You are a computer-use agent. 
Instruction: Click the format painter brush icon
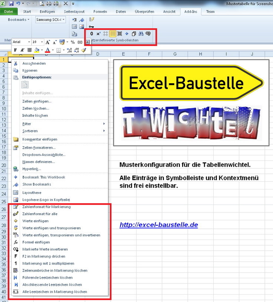coord(83,50)
